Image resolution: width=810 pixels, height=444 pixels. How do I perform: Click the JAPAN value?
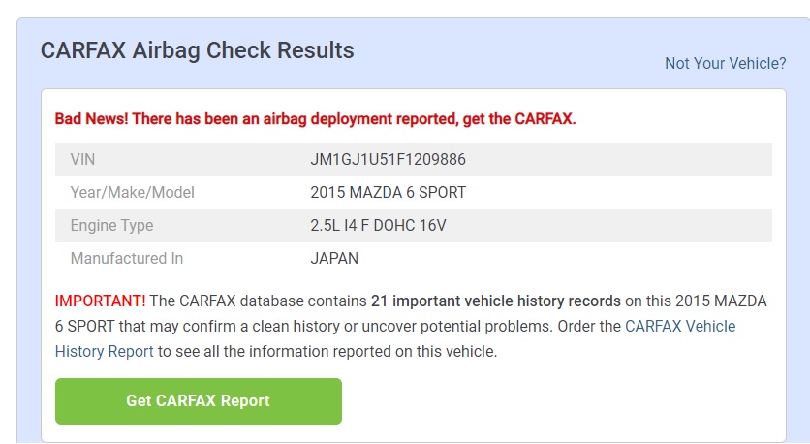coord(334,259)
